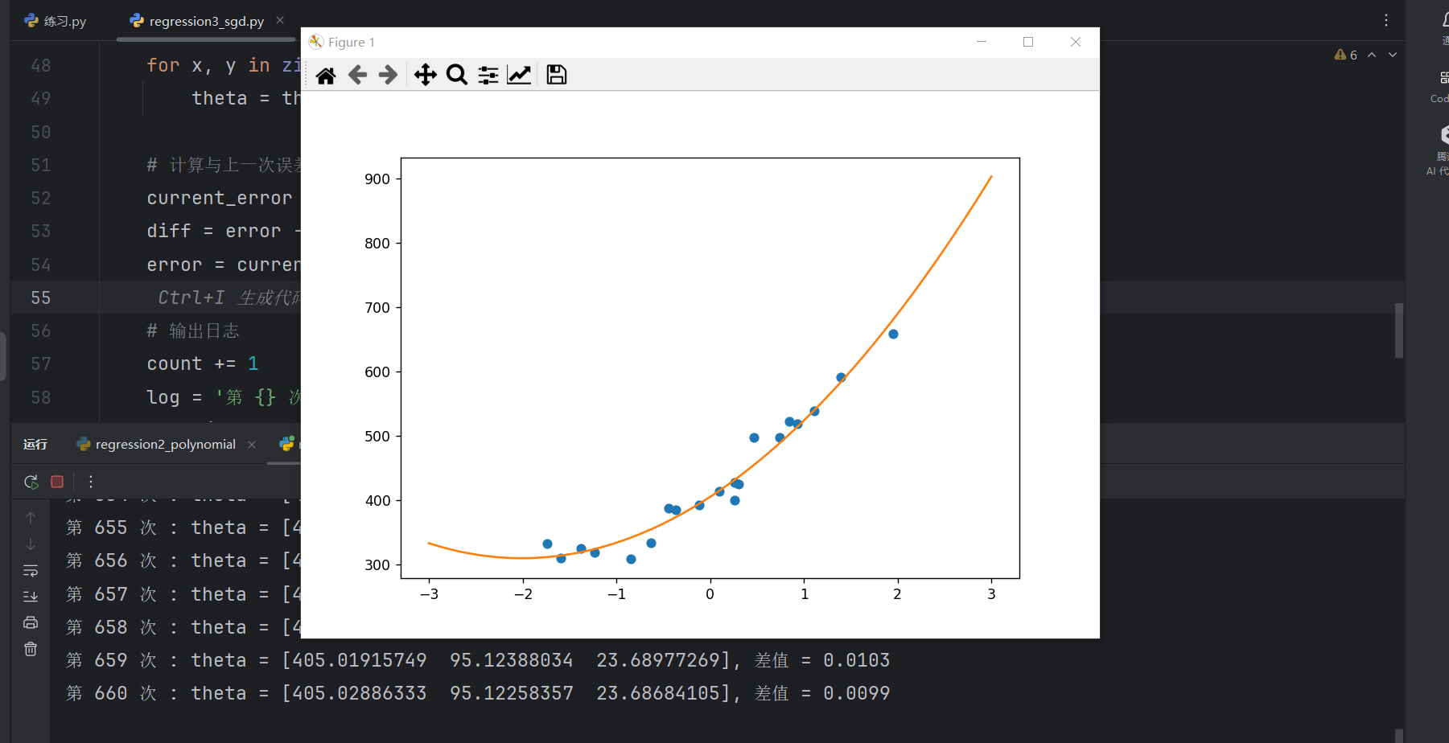The image size is (1449, 743).
Task: Open Run panel more options menu
Action: [91, 482]
